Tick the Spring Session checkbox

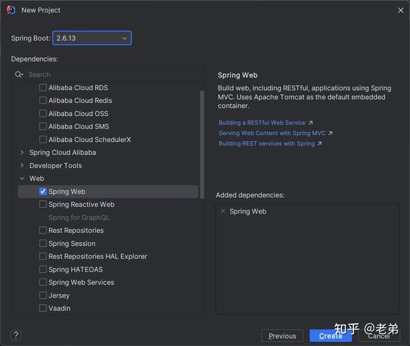[43, 244]
